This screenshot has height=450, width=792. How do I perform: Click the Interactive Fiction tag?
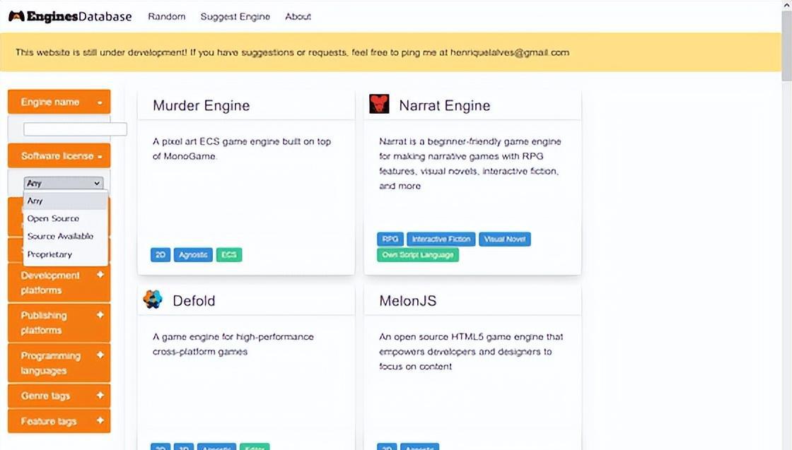(441, 239)
